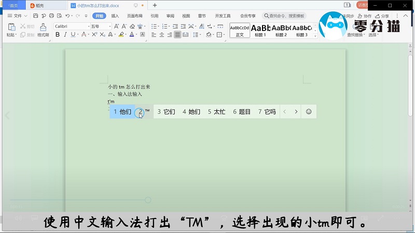This screenshot has height=233, width=415.
Task: Click the Copy (复制) icon
Action: pyautogui.click(x=23, y=35)
